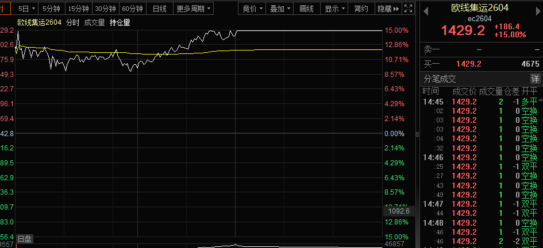The image size is (543, 248).
Task: Open the 叠加 overlay dropdown
Action: pos(280,9)
